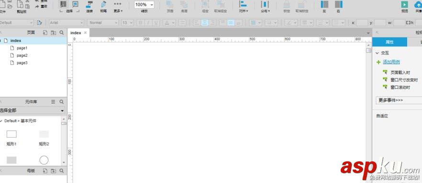The image size is (422, 183).
Task: Open the line width dropdown
Action: click(x=307, y=23)
